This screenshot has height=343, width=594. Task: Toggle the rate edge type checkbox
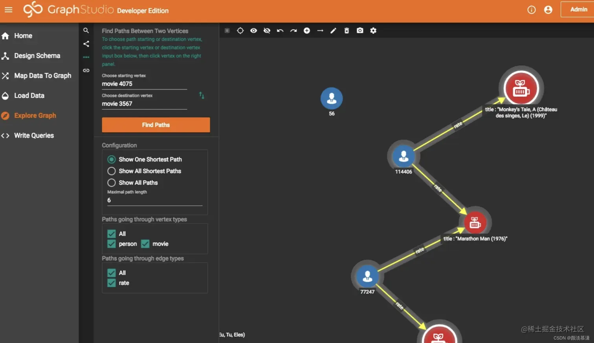112,283
